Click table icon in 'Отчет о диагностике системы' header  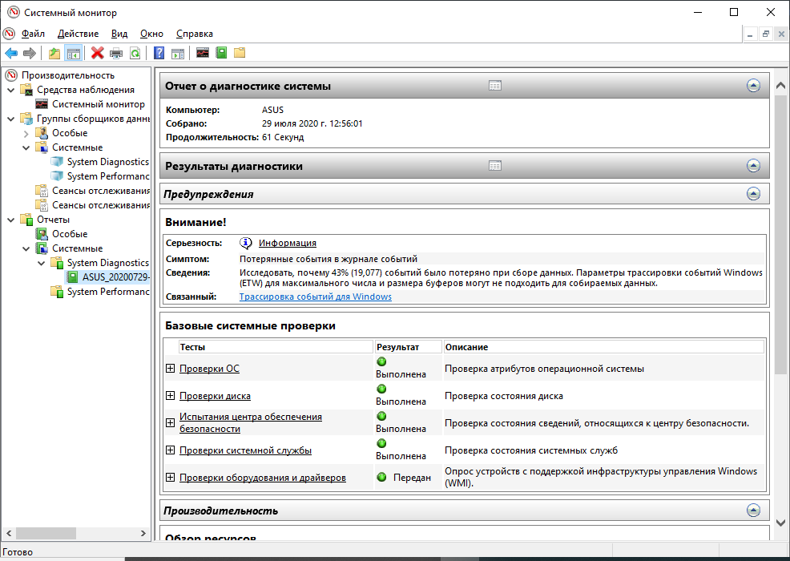pyautogui.click(x=495, y=86)
